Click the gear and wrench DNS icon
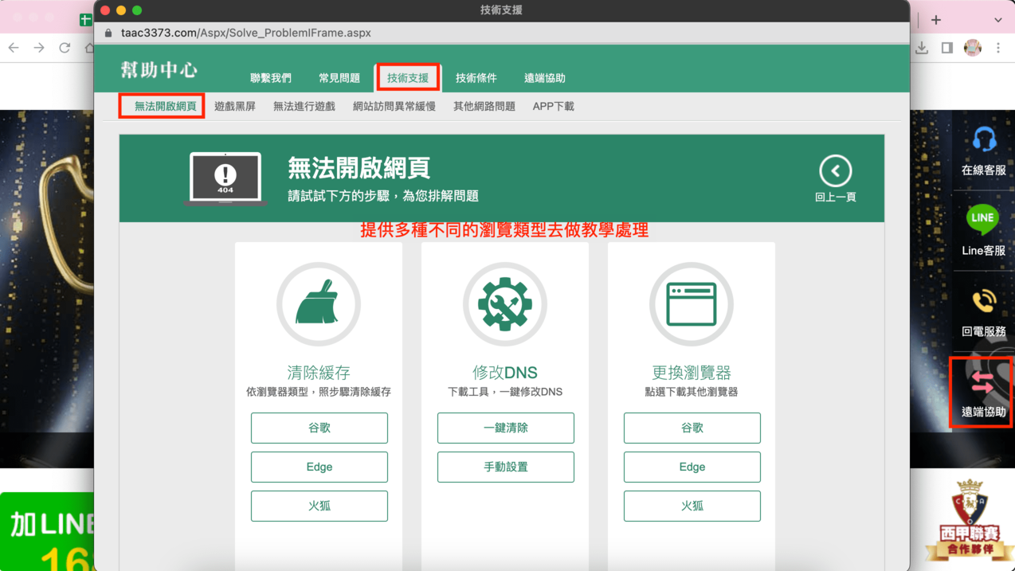The image size is (1015, 571). click(504, 304)
